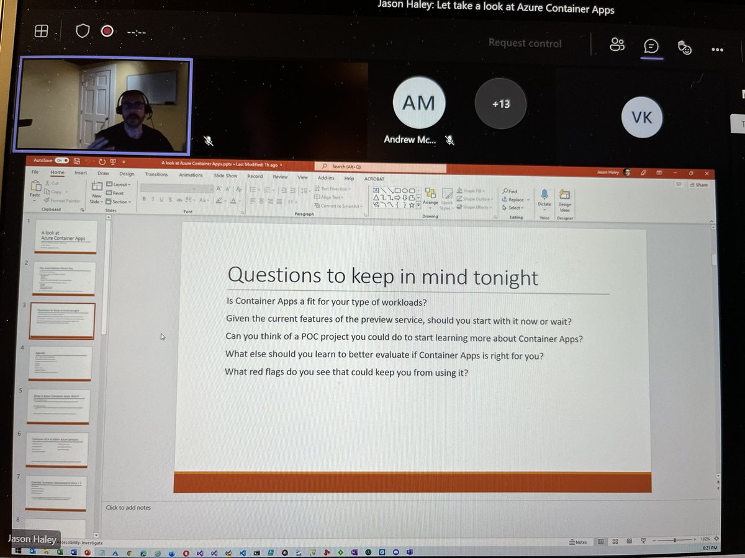Select Andrew Mc participant avatar AM
This screenshot has width=745, height=558.
[x=418, y=102]
